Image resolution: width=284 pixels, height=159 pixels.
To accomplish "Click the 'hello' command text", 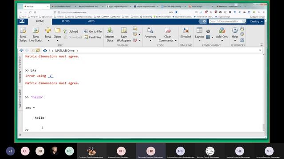I will 37,97.
